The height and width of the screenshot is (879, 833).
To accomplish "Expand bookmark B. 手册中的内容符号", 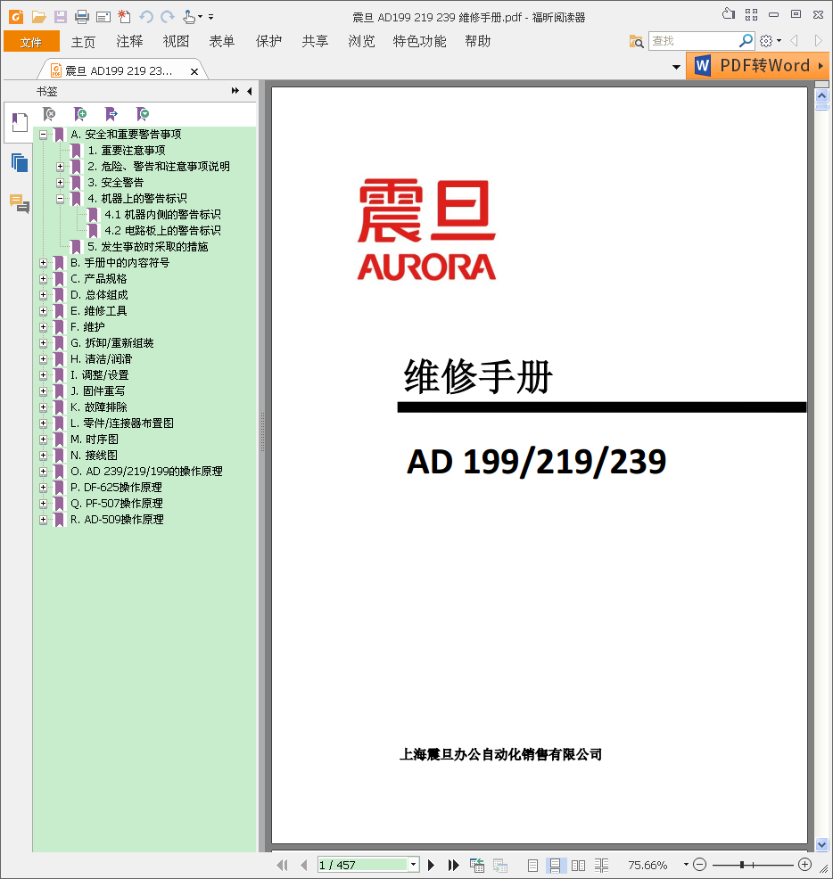I will (x=43, y=263).
